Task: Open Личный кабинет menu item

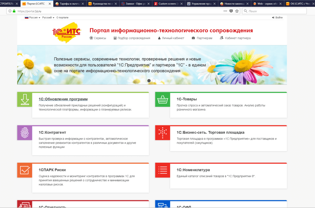Action: [171, 38]
